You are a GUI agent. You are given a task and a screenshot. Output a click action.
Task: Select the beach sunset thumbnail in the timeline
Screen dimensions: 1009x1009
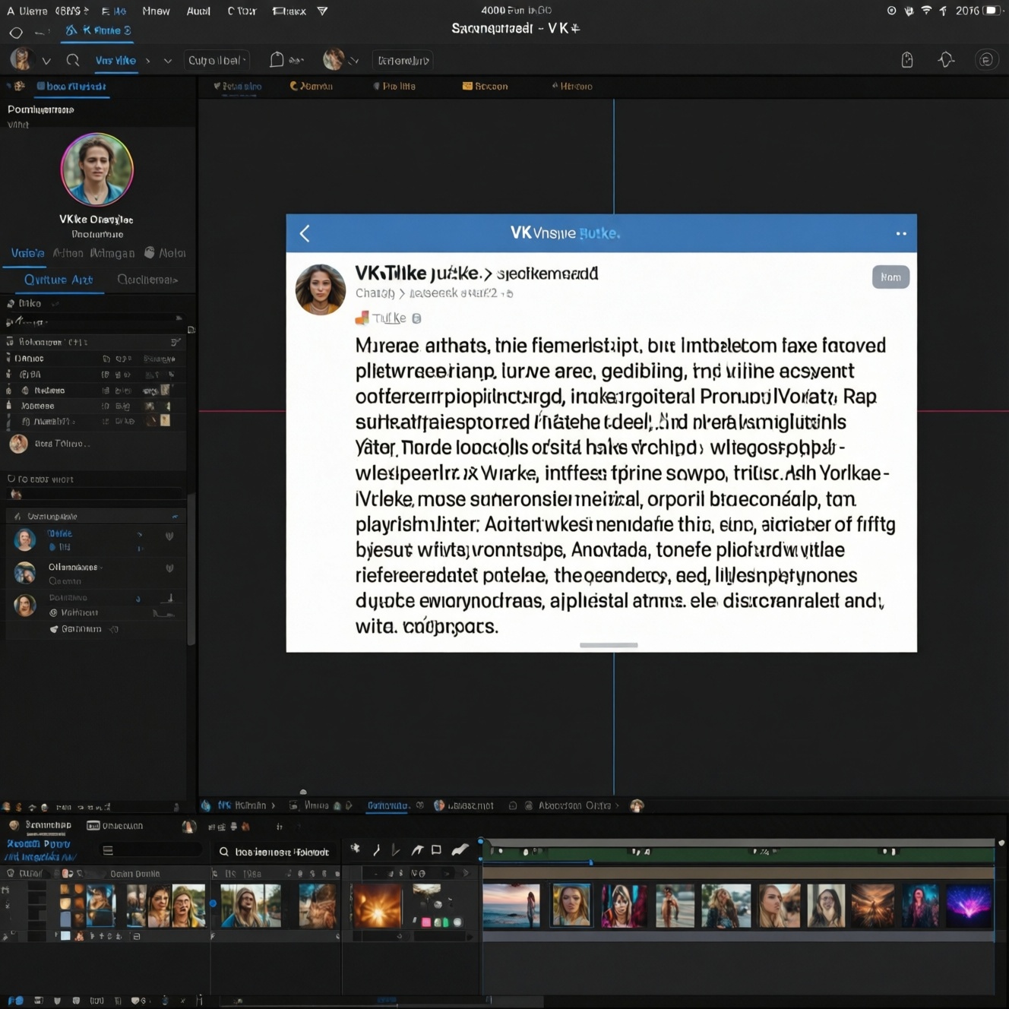tap(511, 906)
